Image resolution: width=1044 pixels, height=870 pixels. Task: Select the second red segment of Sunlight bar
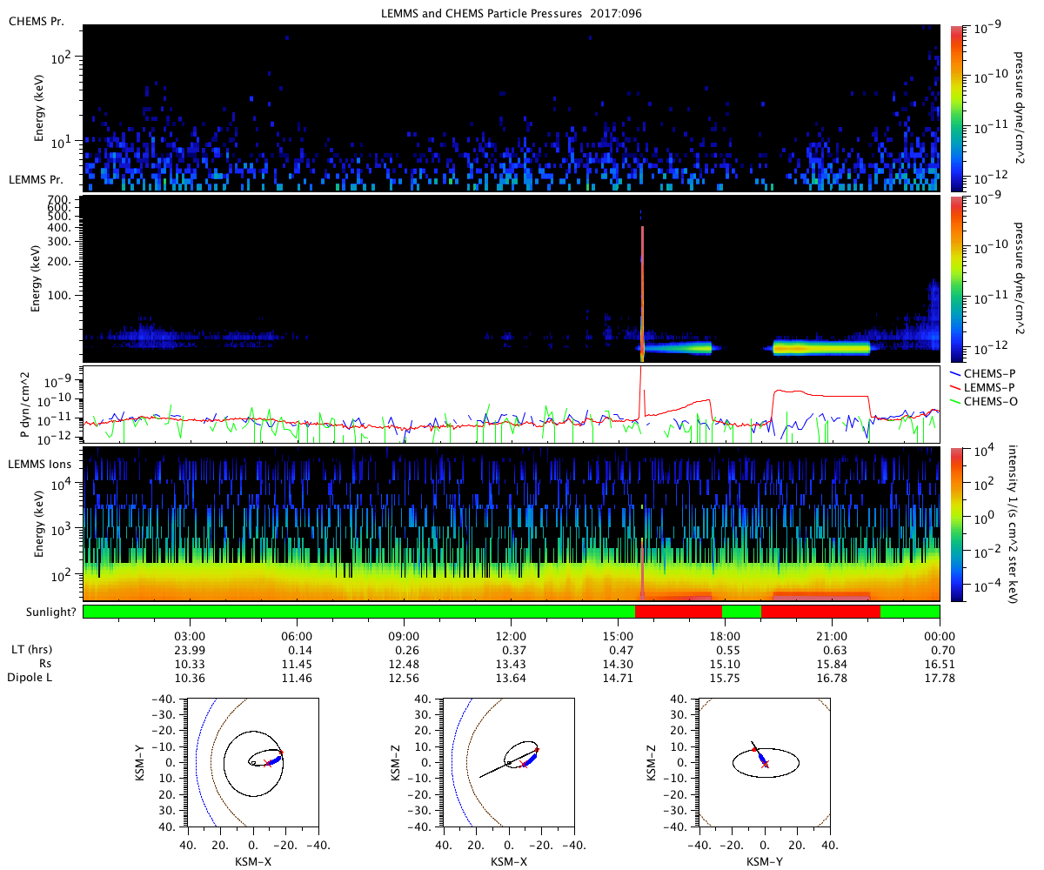pyautogui.click(x=820, y=612)
